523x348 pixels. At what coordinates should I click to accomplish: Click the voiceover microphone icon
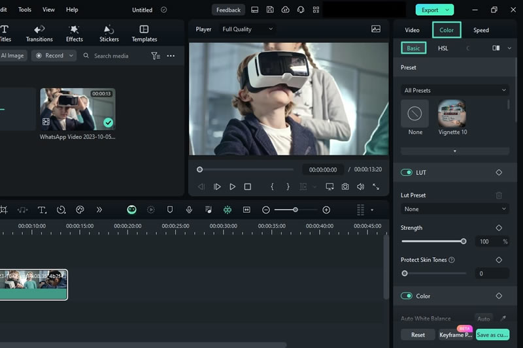[x=189, y=210]
